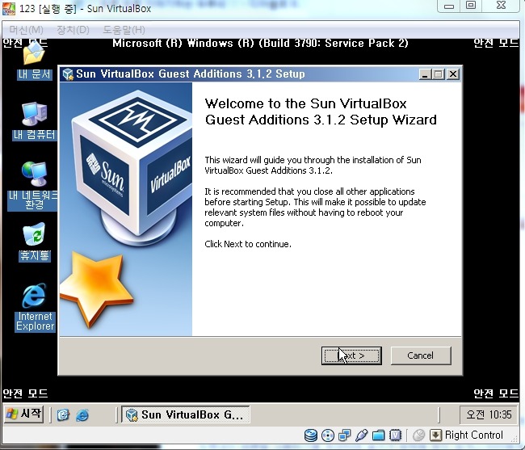Click the virtualization chip status icon
This screenshot has height=450, width=525.
pos(396,435)
